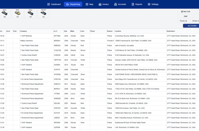Sort by Location column header
The height and width of the screenshot is (131, 199).
(118, 31)
